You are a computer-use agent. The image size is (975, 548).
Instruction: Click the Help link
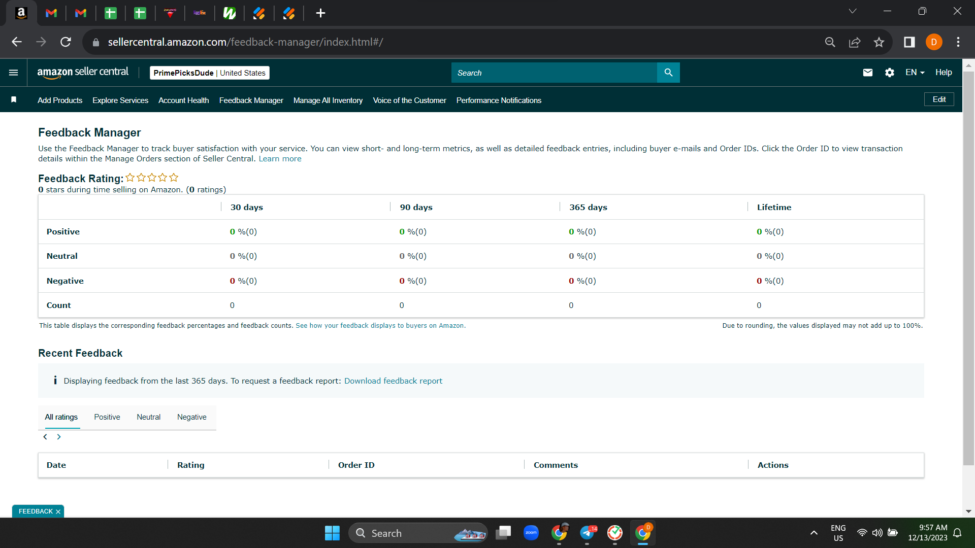coord(944,73)
